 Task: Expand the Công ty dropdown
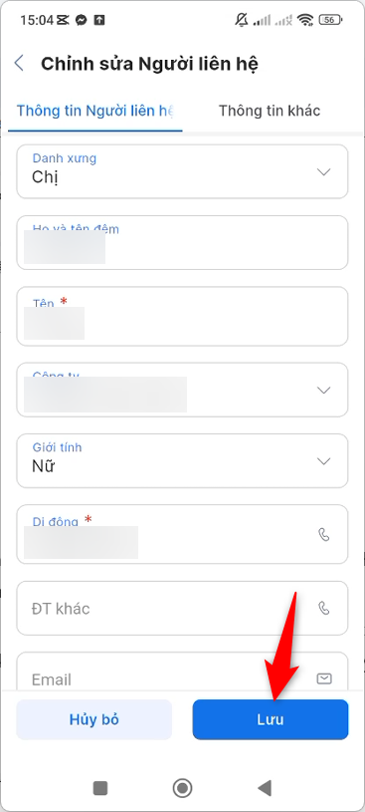(x=182, y=390)
